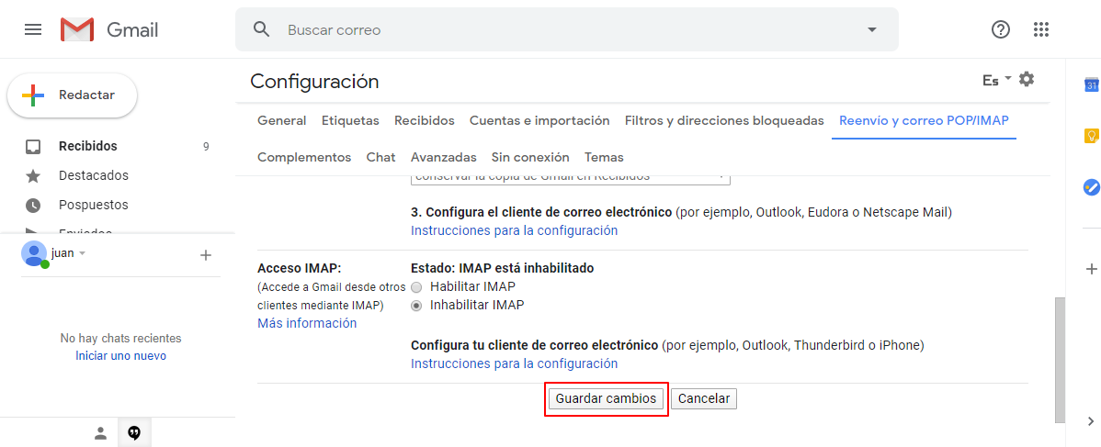This screenshot has height=447, width=1101.
Task: Click the inbox tray icon beside Recibidos
Action: (33, 147)
